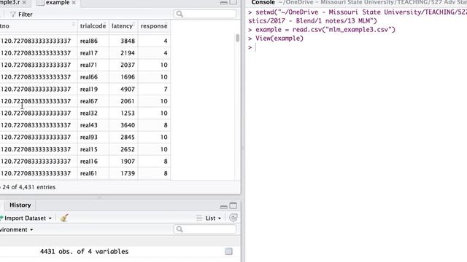The width and height of the screenshot is (467, 262).
Task: Sort by the trialcode column header
Action: pyautogui.click(x=93, y=26)
